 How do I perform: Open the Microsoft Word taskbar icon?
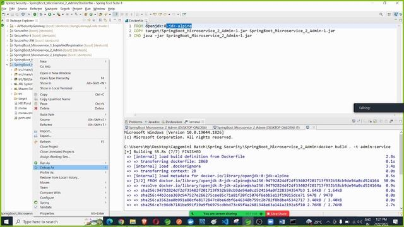pos(282,221)
